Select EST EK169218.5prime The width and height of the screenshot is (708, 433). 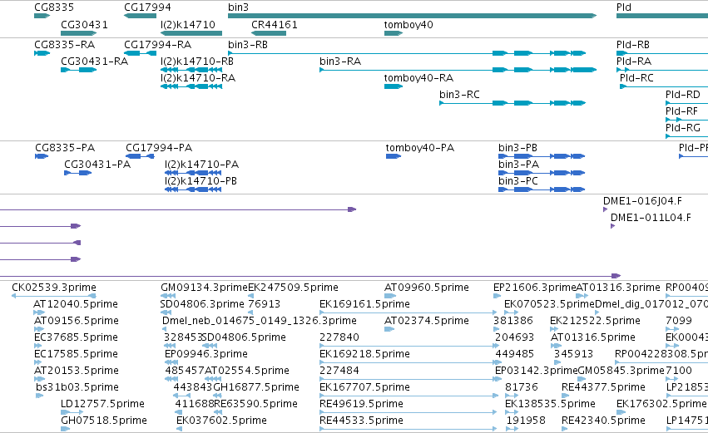tap(364, 354)
